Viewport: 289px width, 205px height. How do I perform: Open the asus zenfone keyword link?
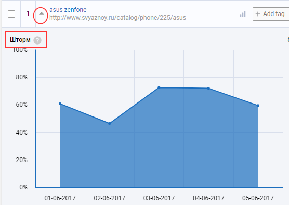68,9
